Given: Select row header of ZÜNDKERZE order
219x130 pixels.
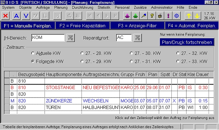Looking at the screenshot, I should click(x=7, y=101).
